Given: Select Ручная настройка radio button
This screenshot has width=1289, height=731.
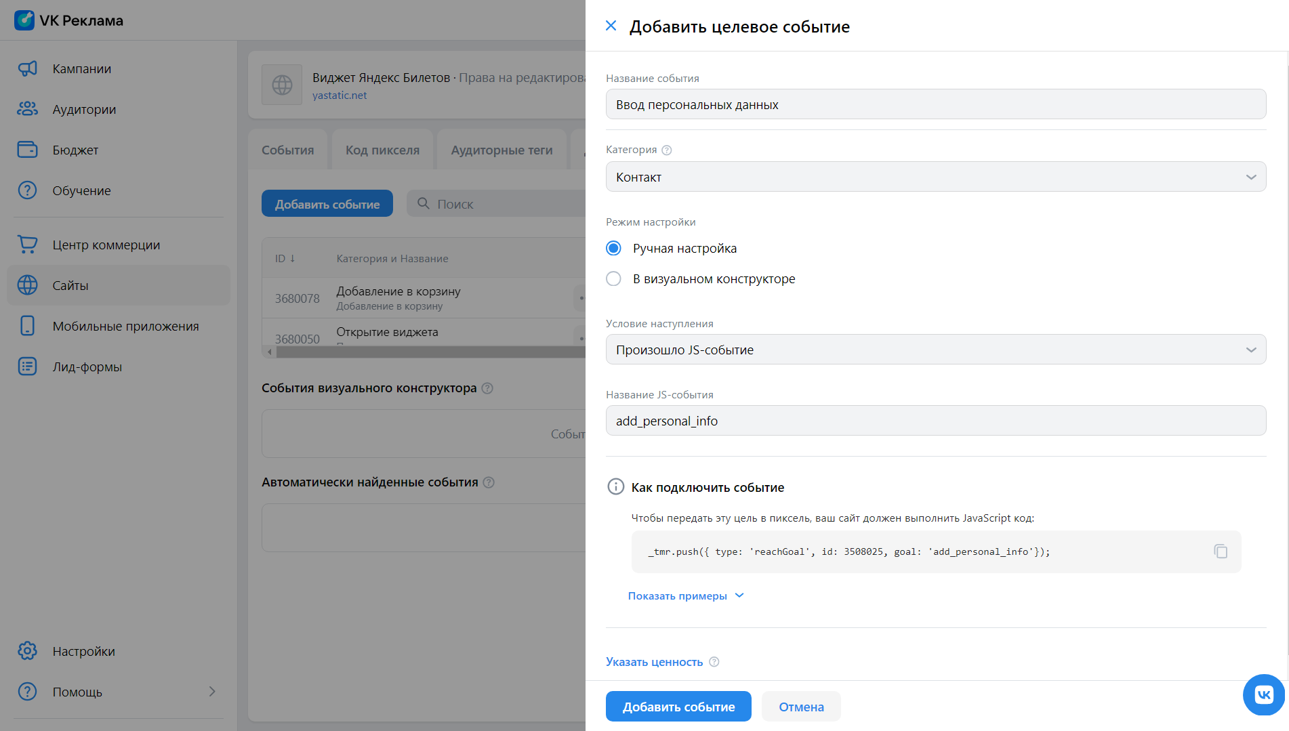Looking at the screenshot, I should click(613, 249).
